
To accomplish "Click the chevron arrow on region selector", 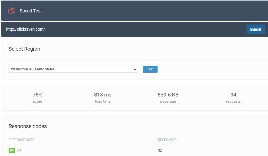I will 135,70.
